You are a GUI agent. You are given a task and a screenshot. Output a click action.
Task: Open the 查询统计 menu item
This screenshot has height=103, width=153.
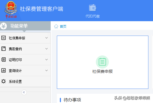(25, 71)
